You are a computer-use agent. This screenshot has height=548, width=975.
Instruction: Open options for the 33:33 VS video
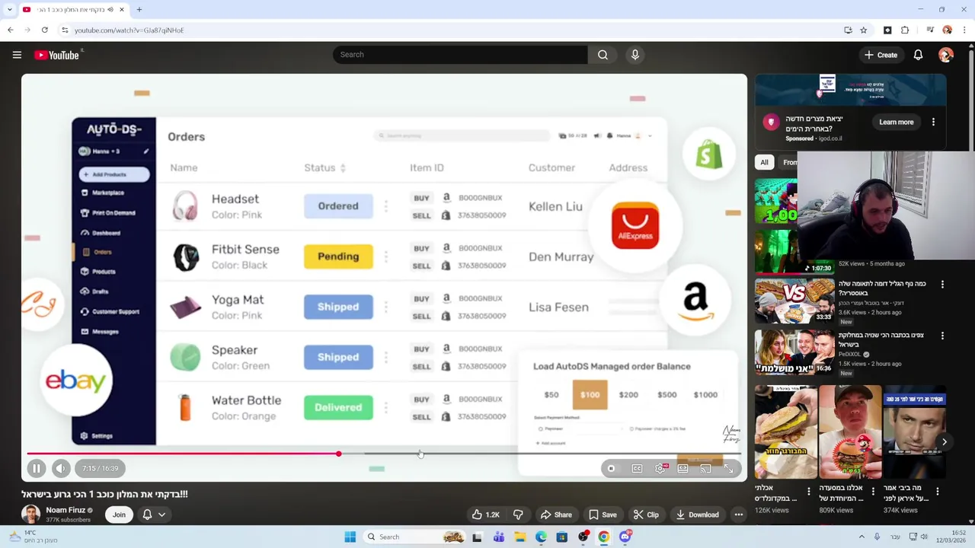pos(942,284)
